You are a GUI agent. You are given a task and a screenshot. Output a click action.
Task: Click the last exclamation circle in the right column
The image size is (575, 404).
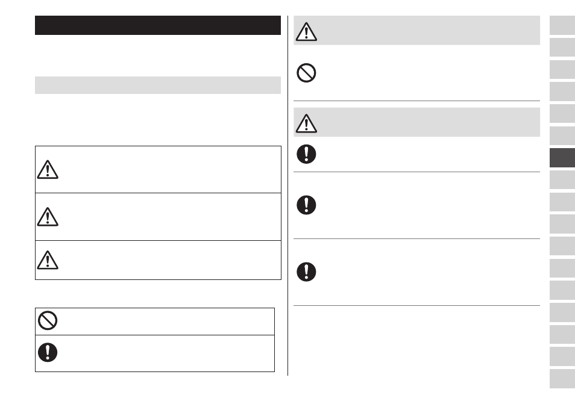click(x=306, y=272)
